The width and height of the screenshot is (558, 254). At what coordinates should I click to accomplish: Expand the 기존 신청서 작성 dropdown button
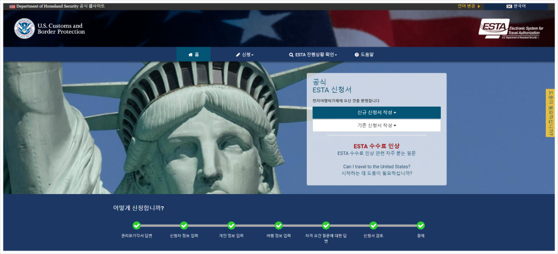(x=377, y=126)
